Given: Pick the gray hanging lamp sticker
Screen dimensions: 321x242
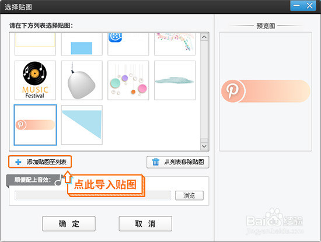Looking at the screenshot, I should coord(82,80).
